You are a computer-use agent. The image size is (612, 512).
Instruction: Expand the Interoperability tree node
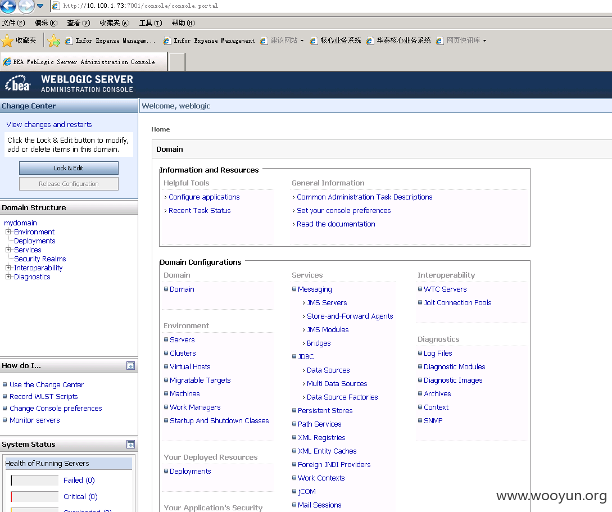(x=8, y=268)
